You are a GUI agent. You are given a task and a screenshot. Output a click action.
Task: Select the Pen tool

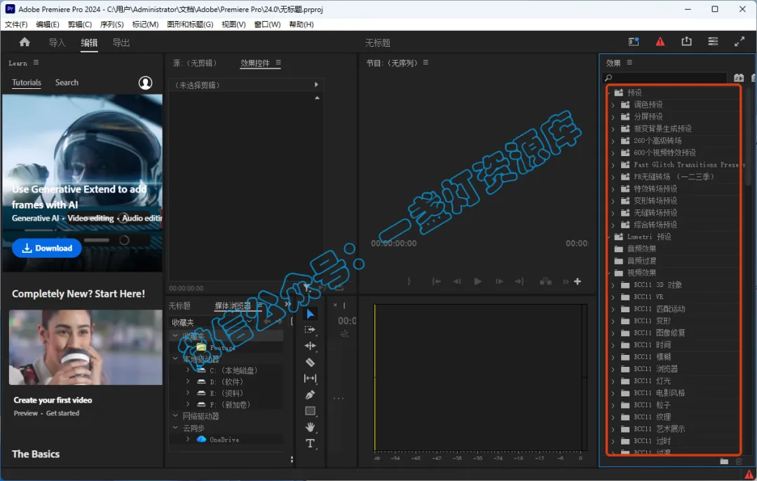pyautogui.click(x=311, y=395)
